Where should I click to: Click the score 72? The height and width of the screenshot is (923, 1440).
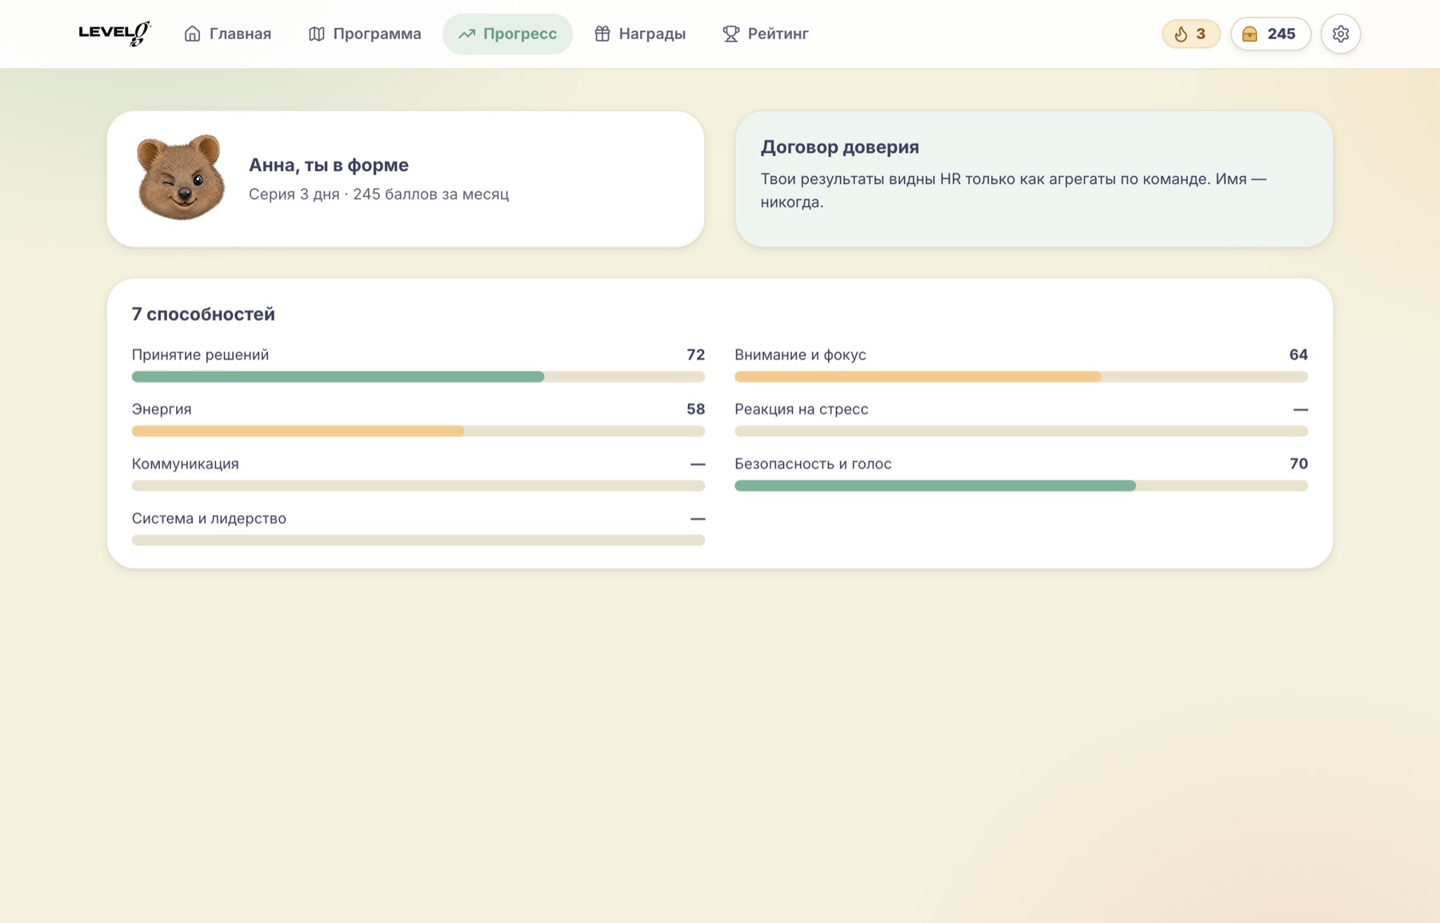pos(695,355)
